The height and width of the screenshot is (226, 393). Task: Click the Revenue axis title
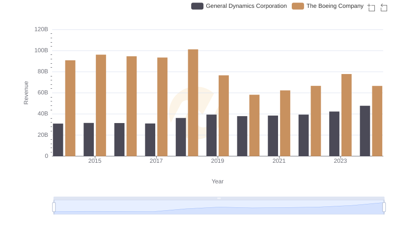click(x=26, y=93)
